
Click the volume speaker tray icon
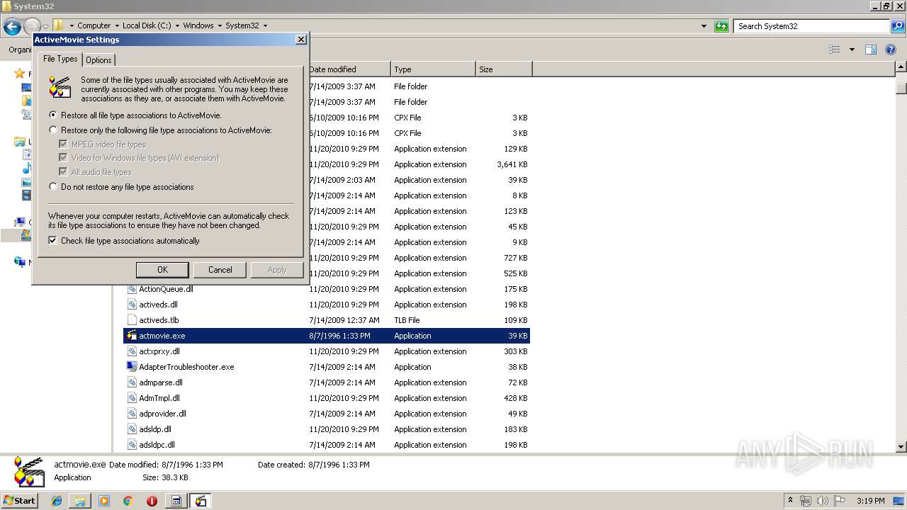[822, 501]
